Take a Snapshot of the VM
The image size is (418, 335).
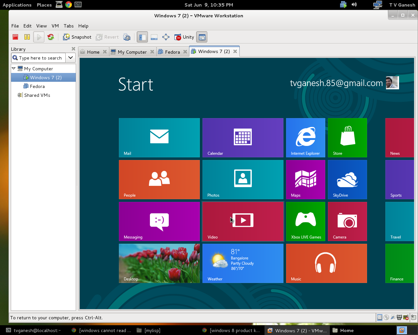(x=77, y=37)
